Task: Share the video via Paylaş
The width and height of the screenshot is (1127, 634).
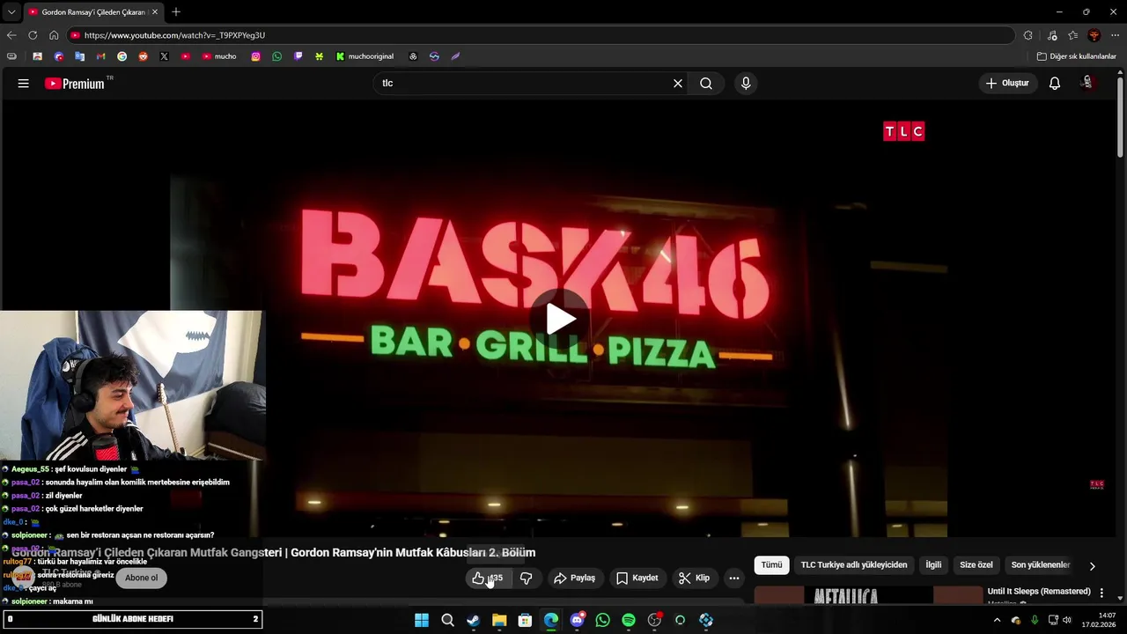Action: (574, 578)
